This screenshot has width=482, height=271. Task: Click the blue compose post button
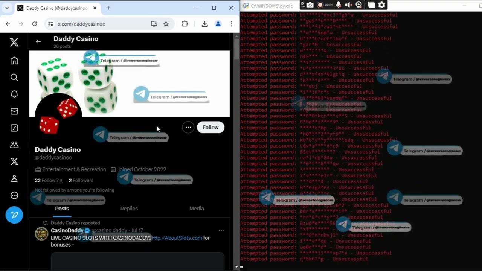click(14, 215)
